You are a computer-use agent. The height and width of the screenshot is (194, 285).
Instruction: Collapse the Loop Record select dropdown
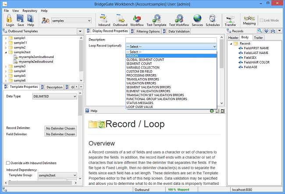pyautogui.click(x=214, y=47)
